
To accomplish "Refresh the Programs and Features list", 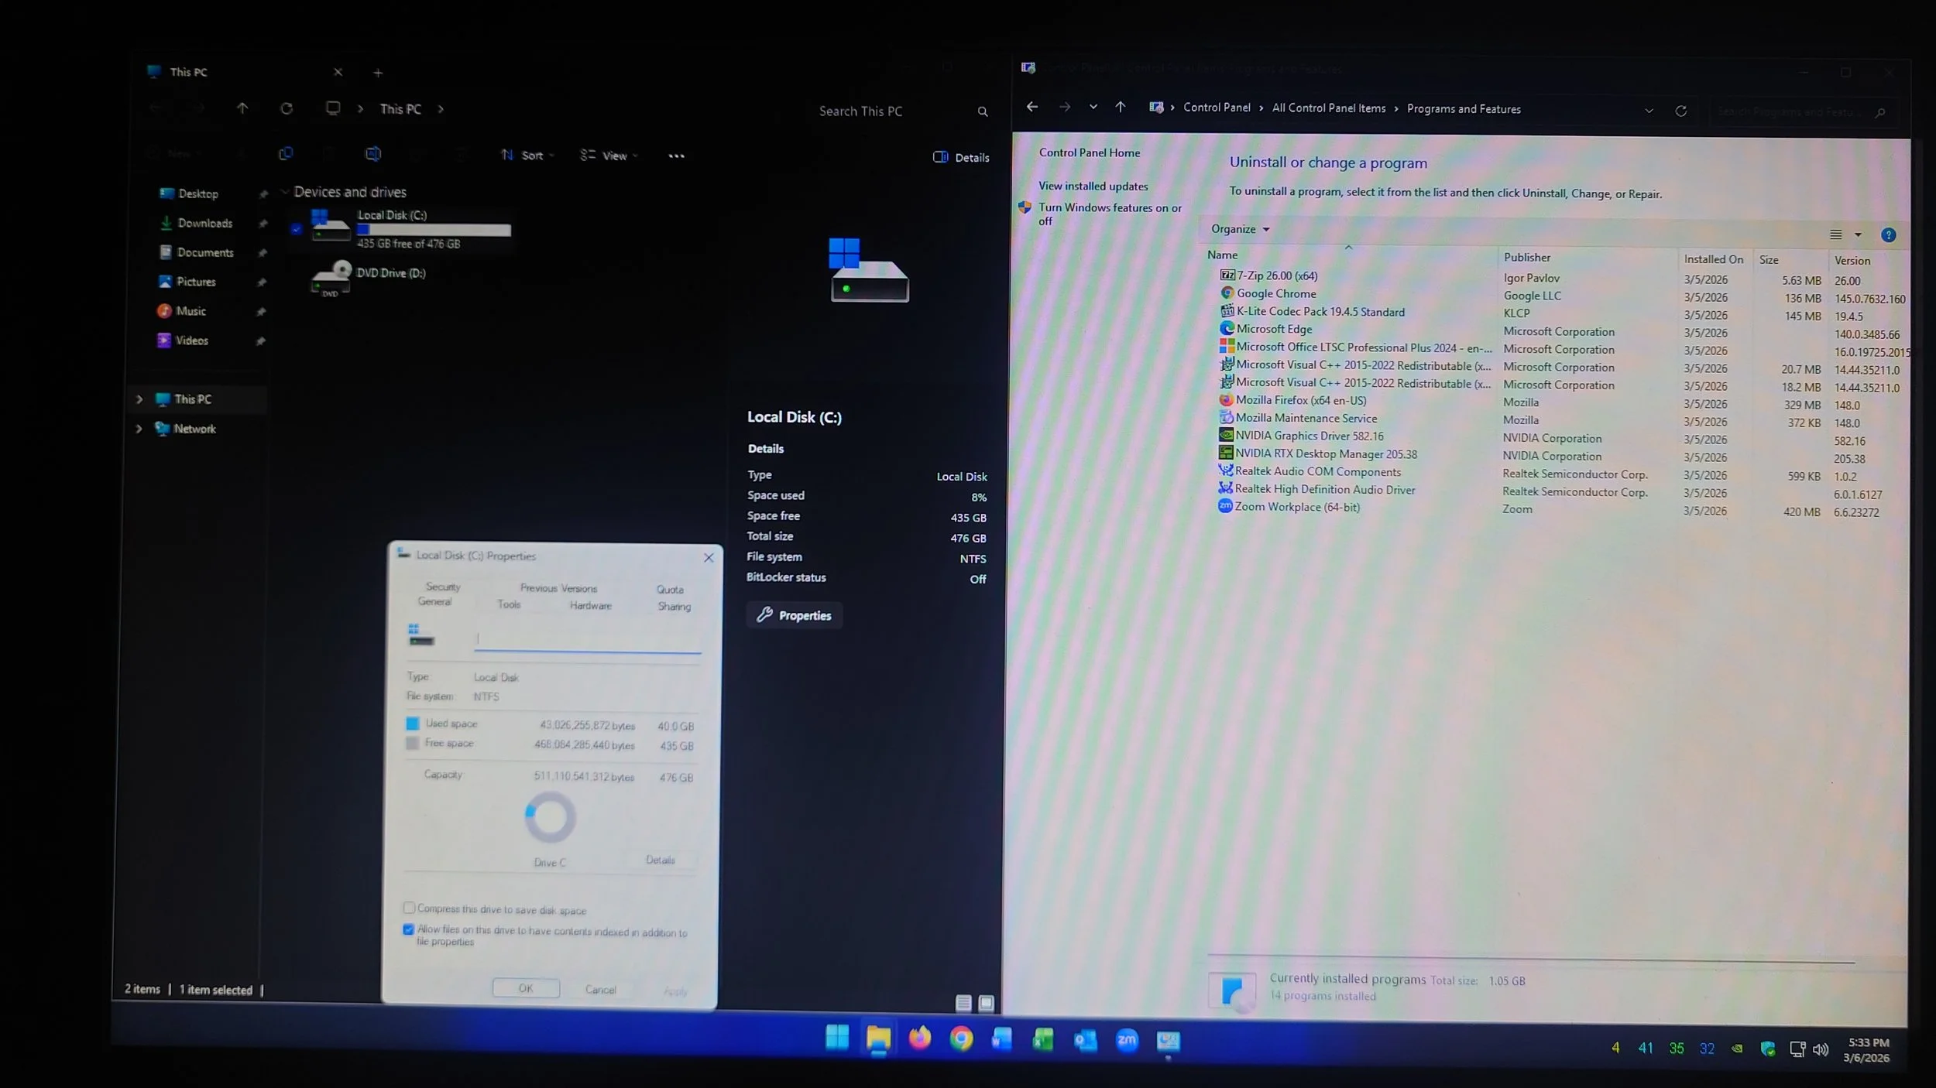I will pyautogui.click(x=1680, y=111).
